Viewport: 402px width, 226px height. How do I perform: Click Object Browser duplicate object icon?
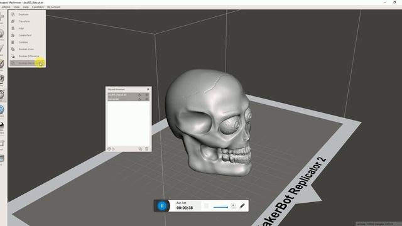[x=140, y=149]
